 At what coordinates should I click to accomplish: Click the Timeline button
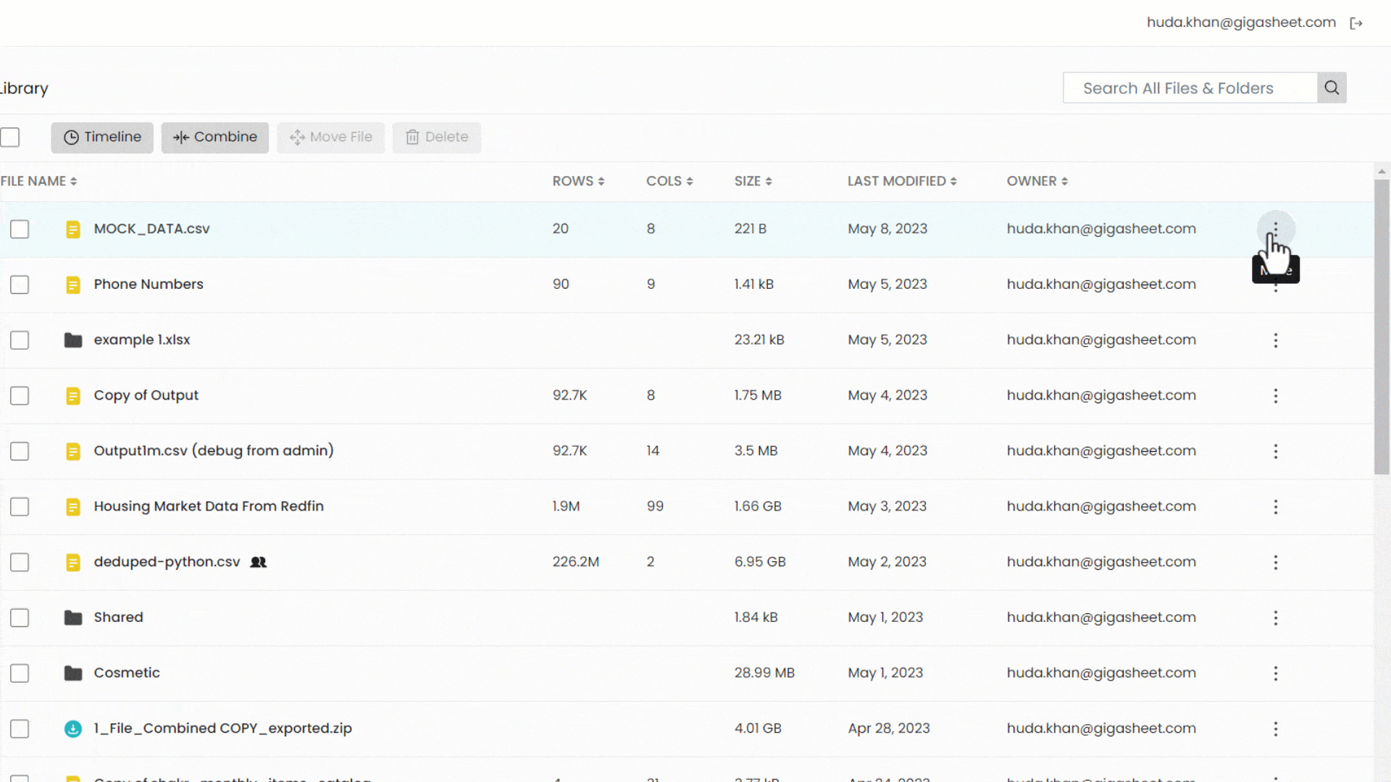click(x=102, y=137)
